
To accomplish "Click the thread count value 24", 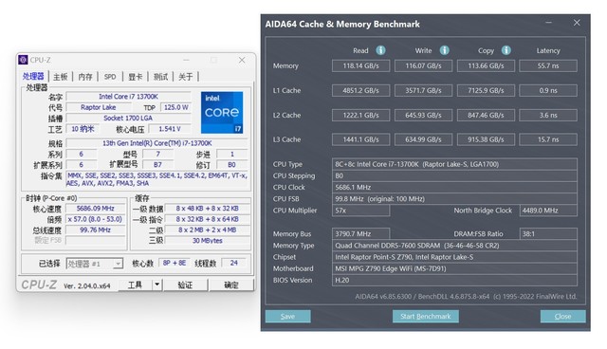I will tap(234, 263).
